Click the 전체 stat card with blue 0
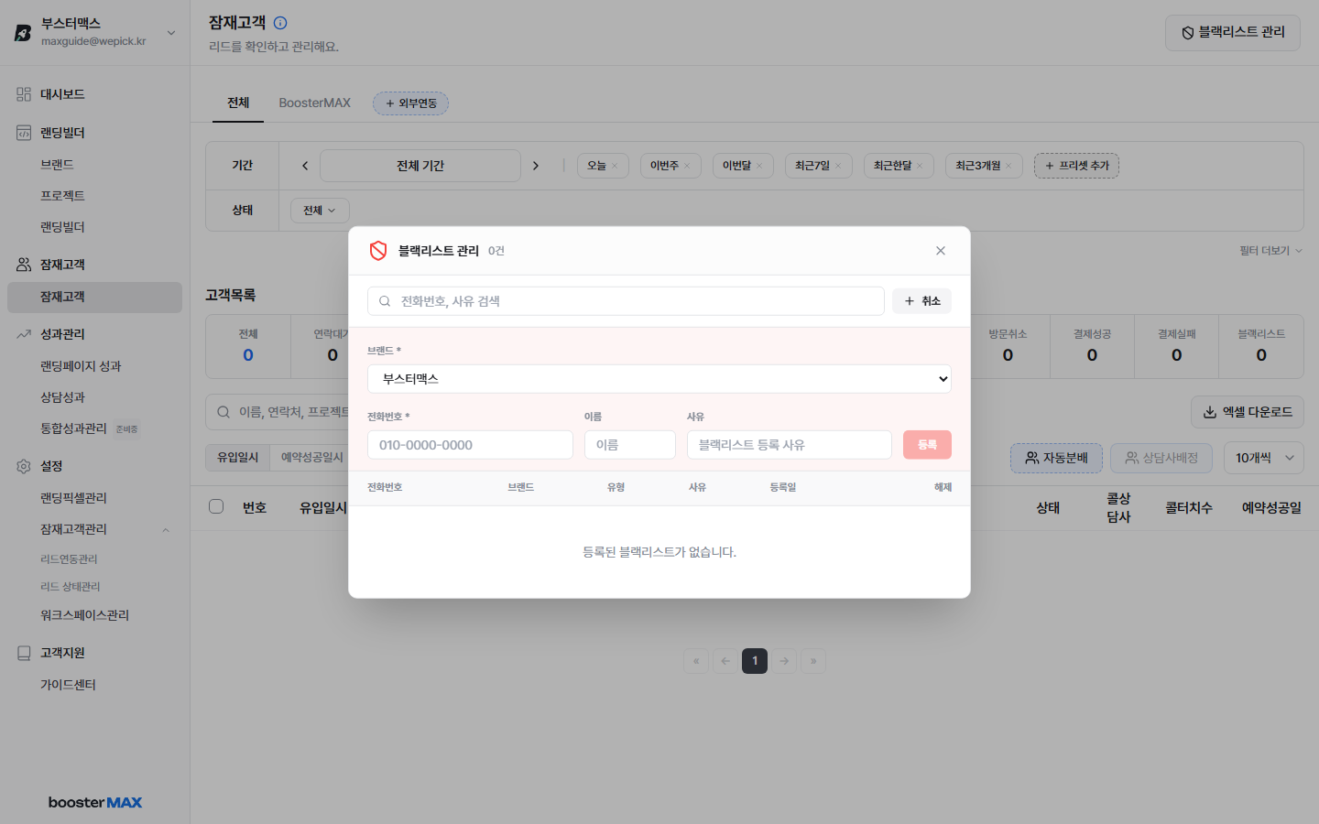This screenshot has width=1319, height=824. tap(248, 346)
